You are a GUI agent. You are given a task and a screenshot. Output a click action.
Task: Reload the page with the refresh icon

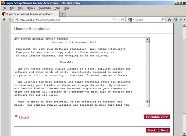(x=122, y=20)
